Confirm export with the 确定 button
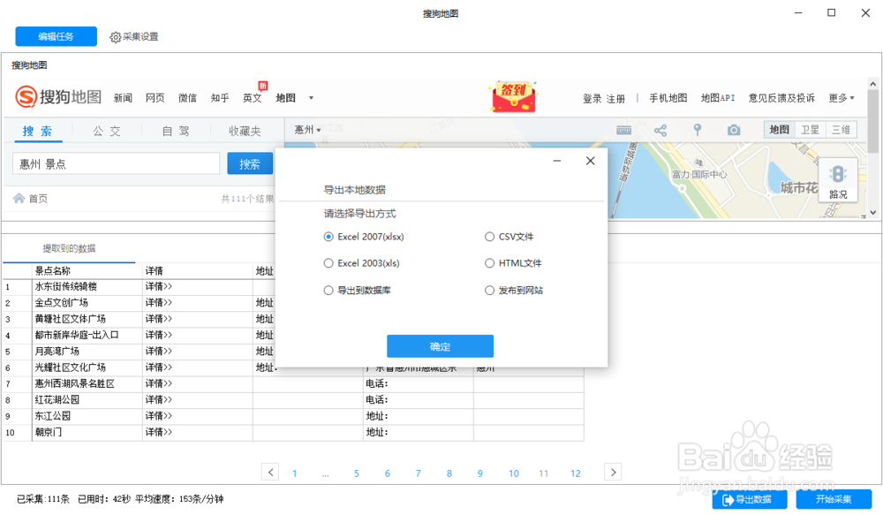 point(440,345)
